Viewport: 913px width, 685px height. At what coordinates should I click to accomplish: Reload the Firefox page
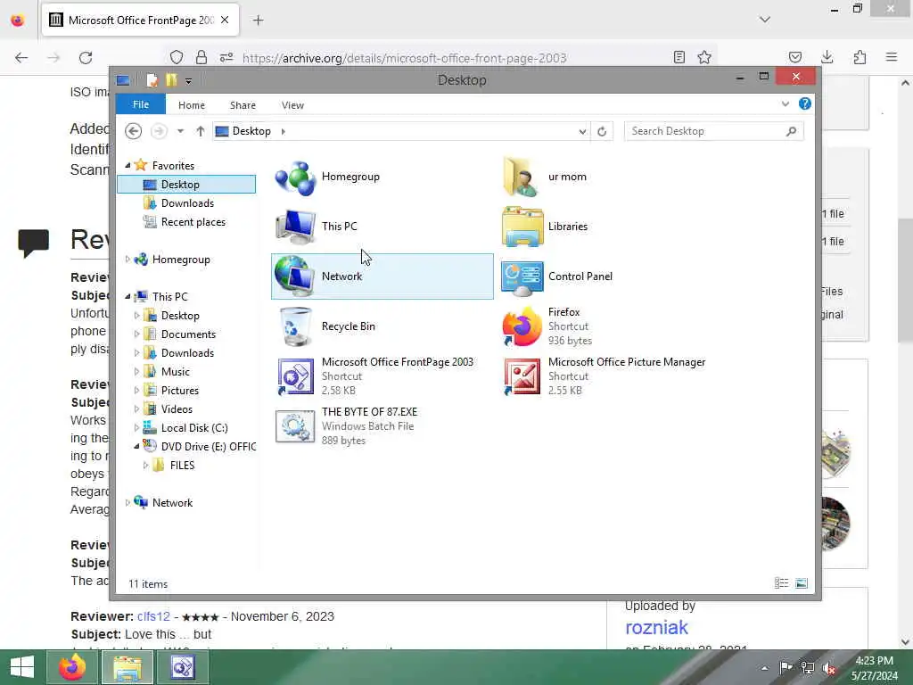[86, 58]
